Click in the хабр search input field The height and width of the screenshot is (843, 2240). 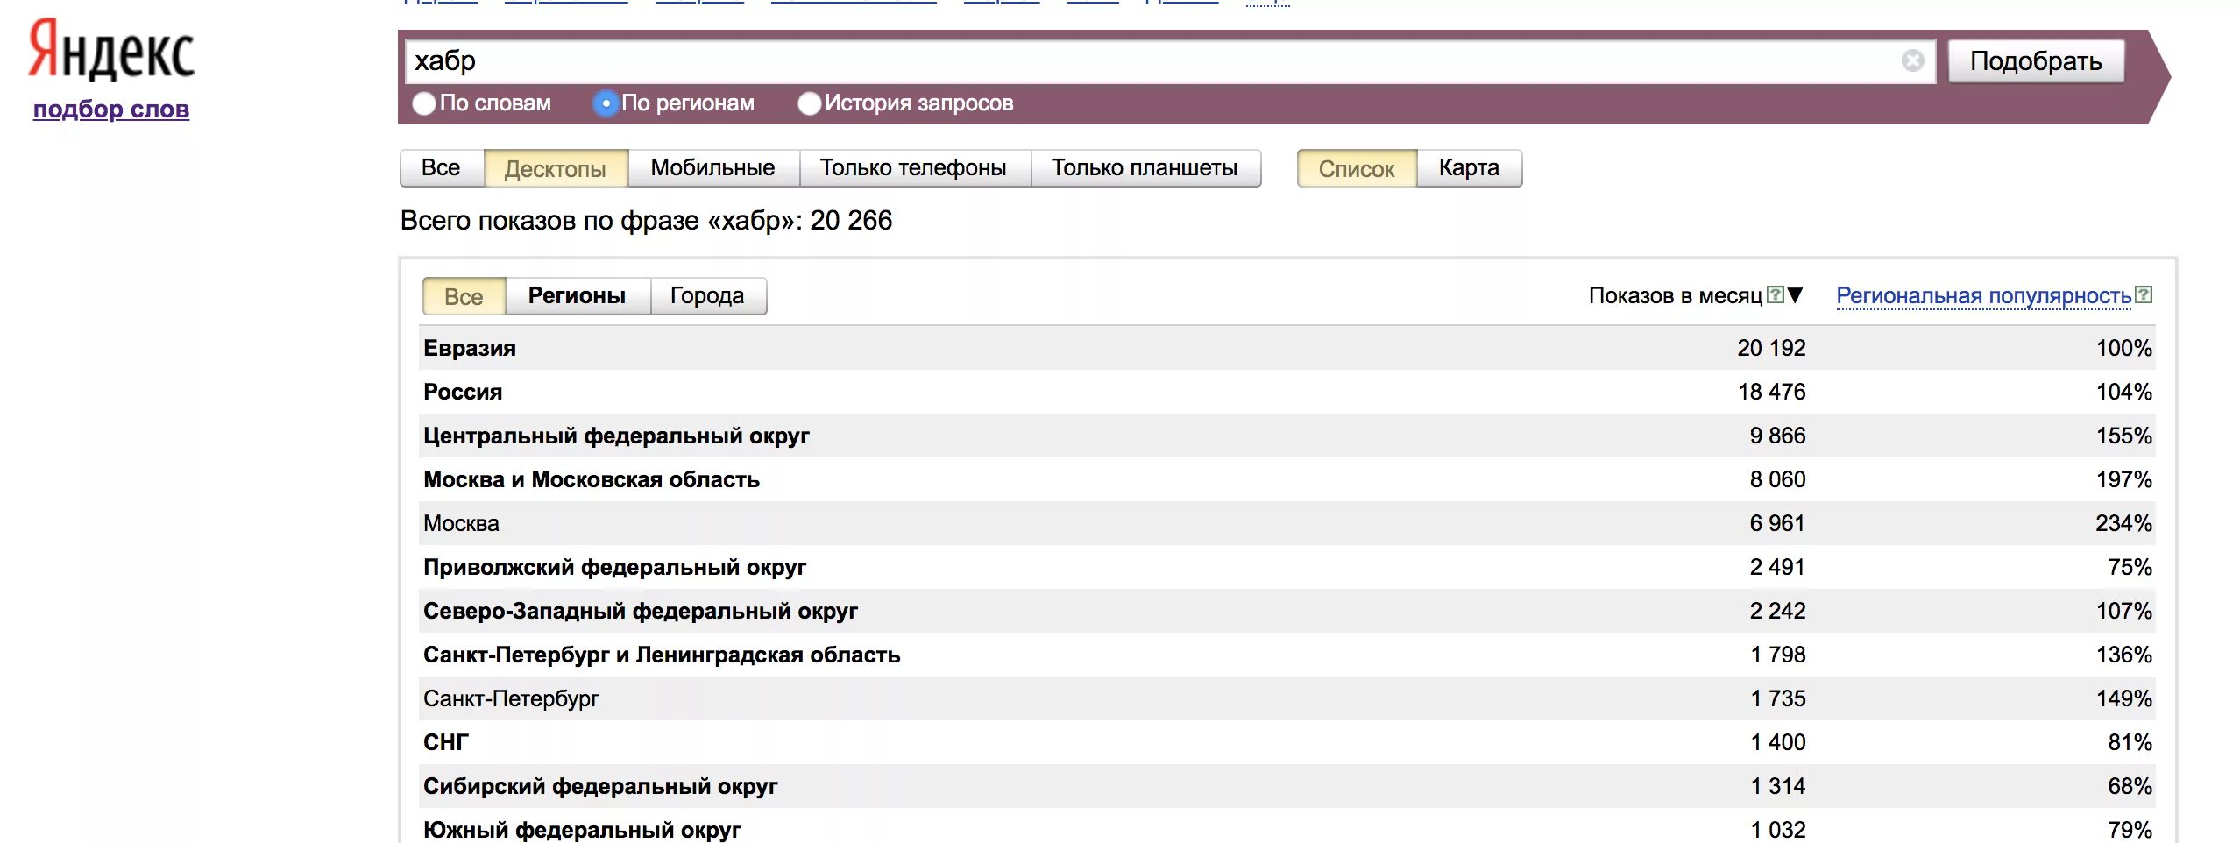click(x=1152, y=60)
